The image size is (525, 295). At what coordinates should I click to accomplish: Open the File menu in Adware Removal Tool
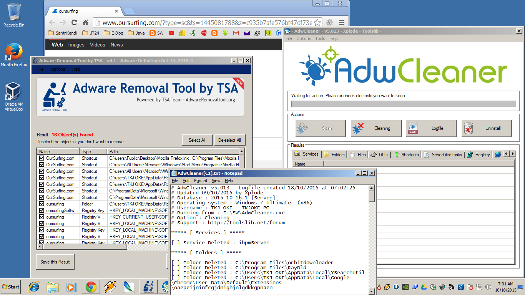(x=40, y=69)
